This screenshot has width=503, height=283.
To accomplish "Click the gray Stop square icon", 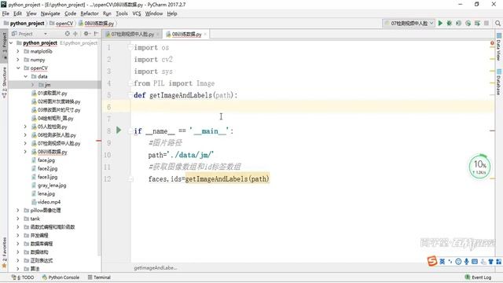I will (486, 23).
